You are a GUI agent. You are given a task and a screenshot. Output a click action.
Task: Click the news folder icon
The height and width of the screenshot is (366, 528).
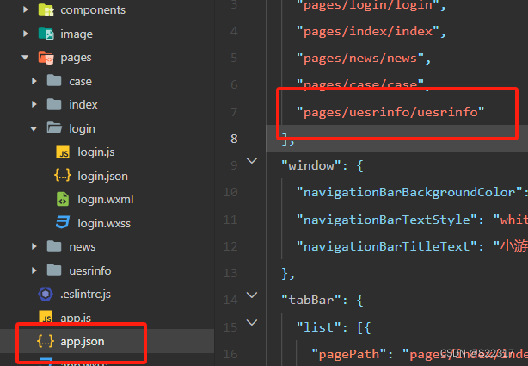(54, 246)
